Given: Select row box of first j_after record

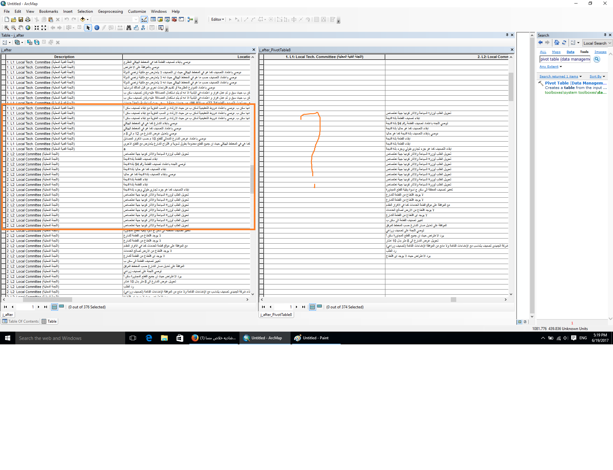Looking at the screenshot, I should click(4, 62).
